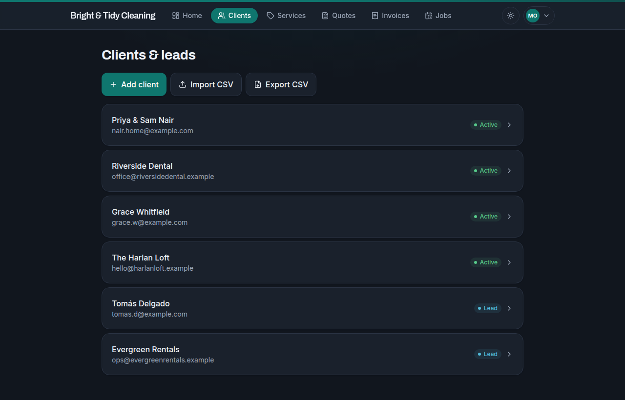
Task: Open the Invoices receipt icon
Action: click(x=375, y=16)
